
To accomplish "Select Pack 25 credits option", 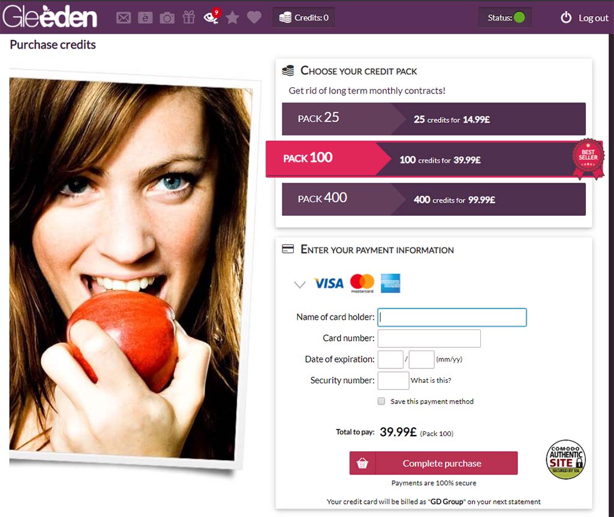I will coord(434,119).
